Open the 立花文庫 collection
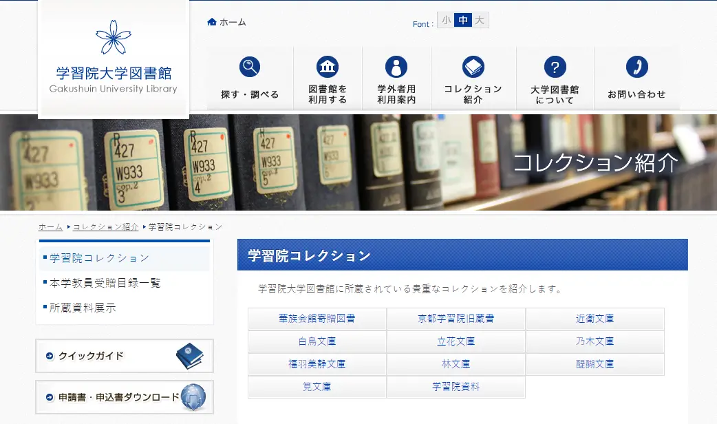This screenshot has width=717, height=424. pyautogui.click(x=456, y=341)
